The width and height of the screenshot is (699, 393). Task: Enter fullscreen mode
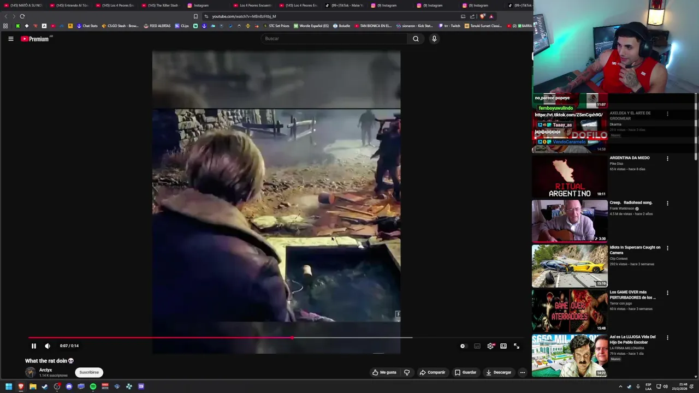click(517, 346)
